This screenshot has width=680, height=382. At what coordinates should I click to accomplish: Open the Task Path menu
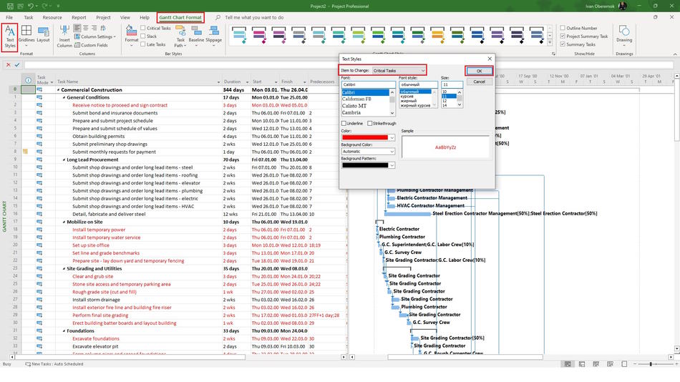tap(180, 36)
